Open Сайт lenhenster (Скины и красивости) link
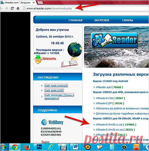Viewport: 149px width, 151px height. (x=59, y=97)
